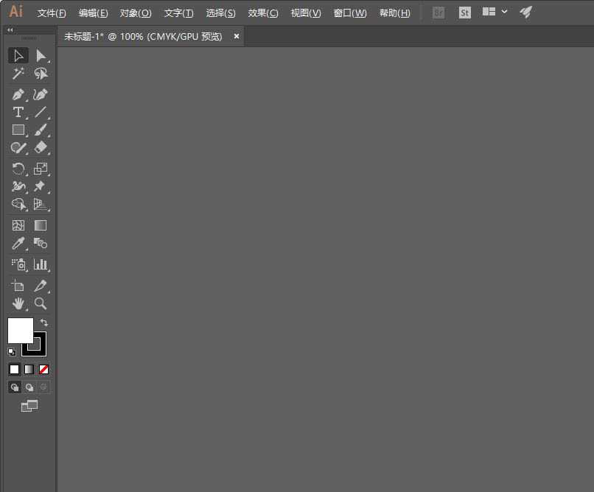Close the 未标题-1 document tab

point(237,36)
